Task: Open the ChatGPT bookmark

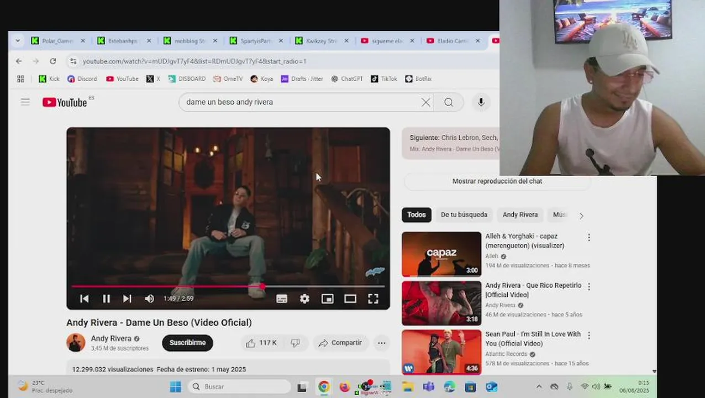Action: tap(346, 79)
